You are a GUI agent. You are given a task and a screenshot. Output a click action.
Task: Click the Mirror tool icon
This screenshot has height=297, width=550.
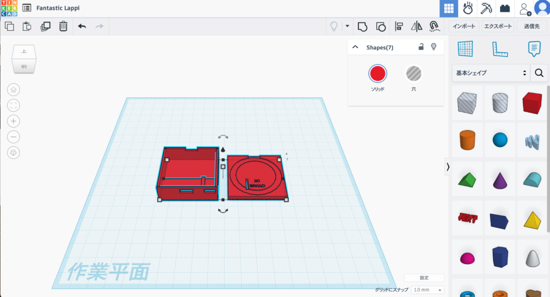click(x=416, y=26)
